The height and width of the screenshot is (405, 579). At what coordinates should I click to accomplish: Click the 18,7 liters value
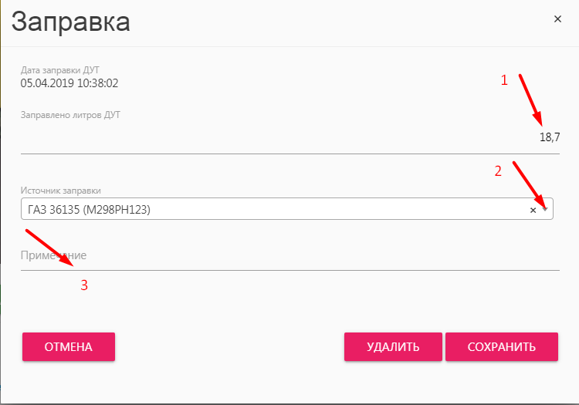tap(550, 137)
